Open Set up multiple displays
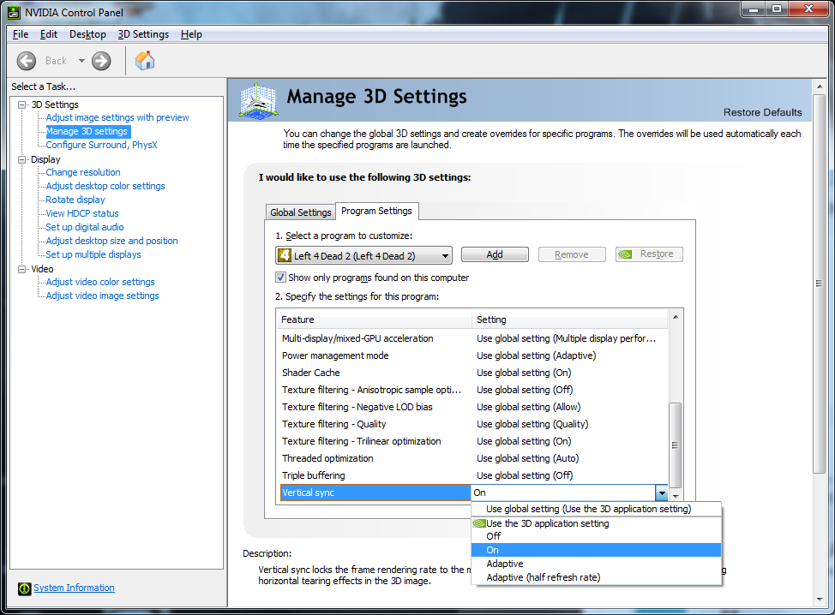 click(x=93, y=255)
